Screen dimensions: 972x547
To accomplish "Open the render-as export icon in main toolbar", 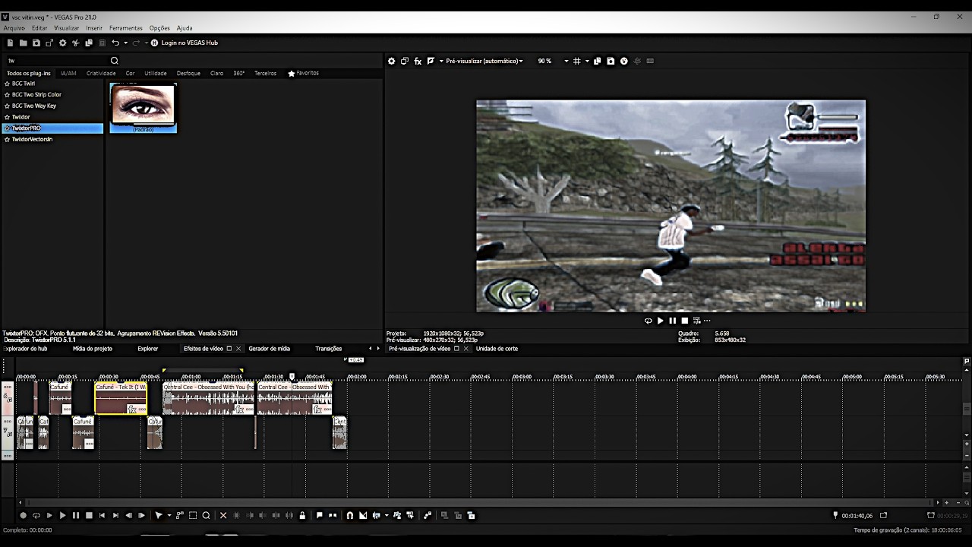I will (49, 43).
